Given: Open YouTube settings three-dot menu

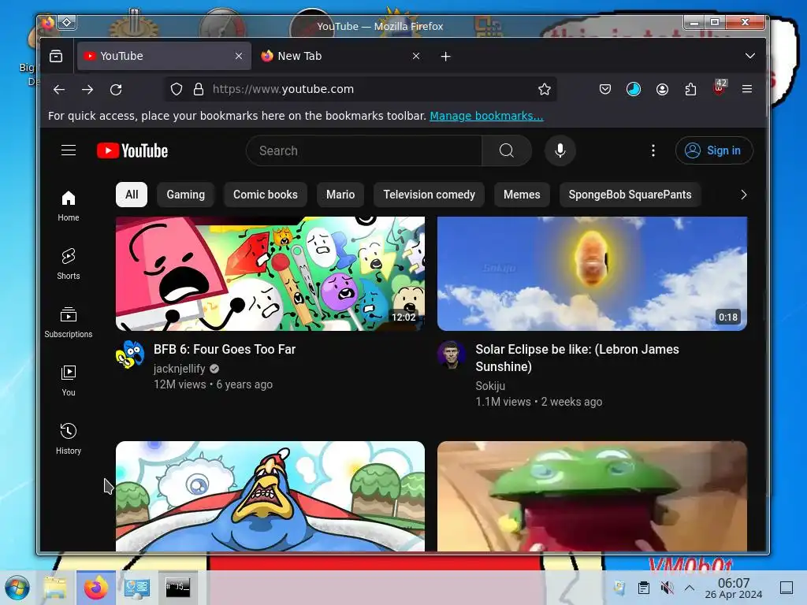Looking at the screenshot, I should pos(653,150).
